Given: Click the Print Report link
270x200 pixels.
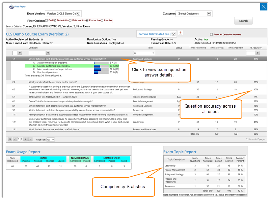Looking at the screenshot, I should 21,6.
